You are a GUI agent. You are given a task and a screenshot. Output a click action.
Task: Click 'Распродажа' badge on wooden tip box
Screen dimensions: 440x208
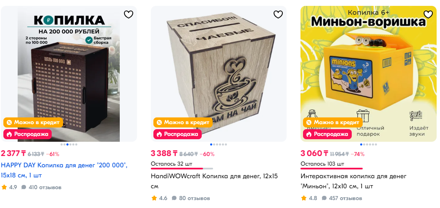coord(178,134)
